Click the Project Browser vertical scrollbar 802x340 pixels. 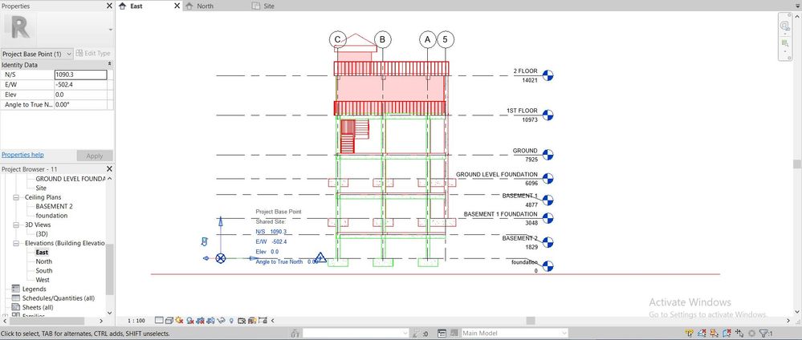[109, 269]
